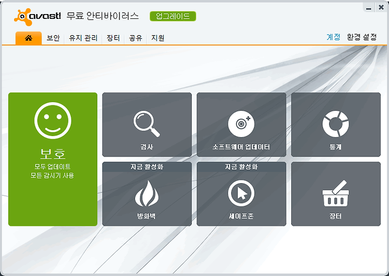Select the 공유 tab

click(136, 38)
